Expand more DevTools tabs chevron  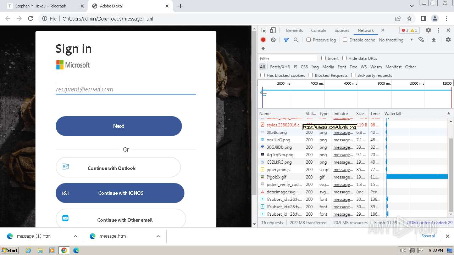[x=383, y=30]
